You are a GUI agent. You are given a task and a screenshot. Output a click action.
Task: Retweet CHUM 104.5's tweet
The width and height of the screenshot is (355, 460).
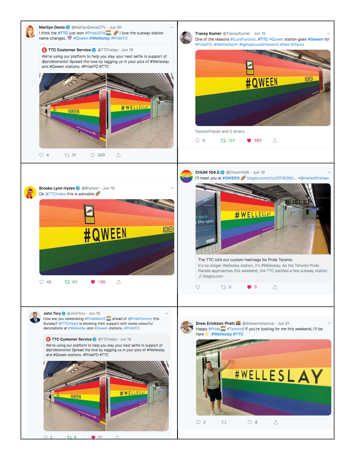pos(223,287)
